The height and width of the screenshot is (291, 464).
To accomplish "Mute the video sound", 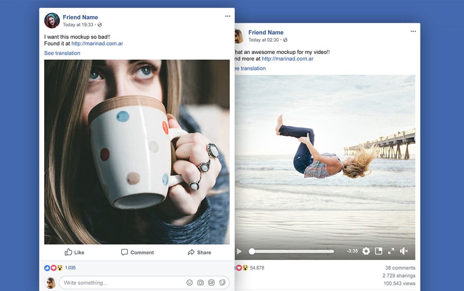I will point(404,251).
